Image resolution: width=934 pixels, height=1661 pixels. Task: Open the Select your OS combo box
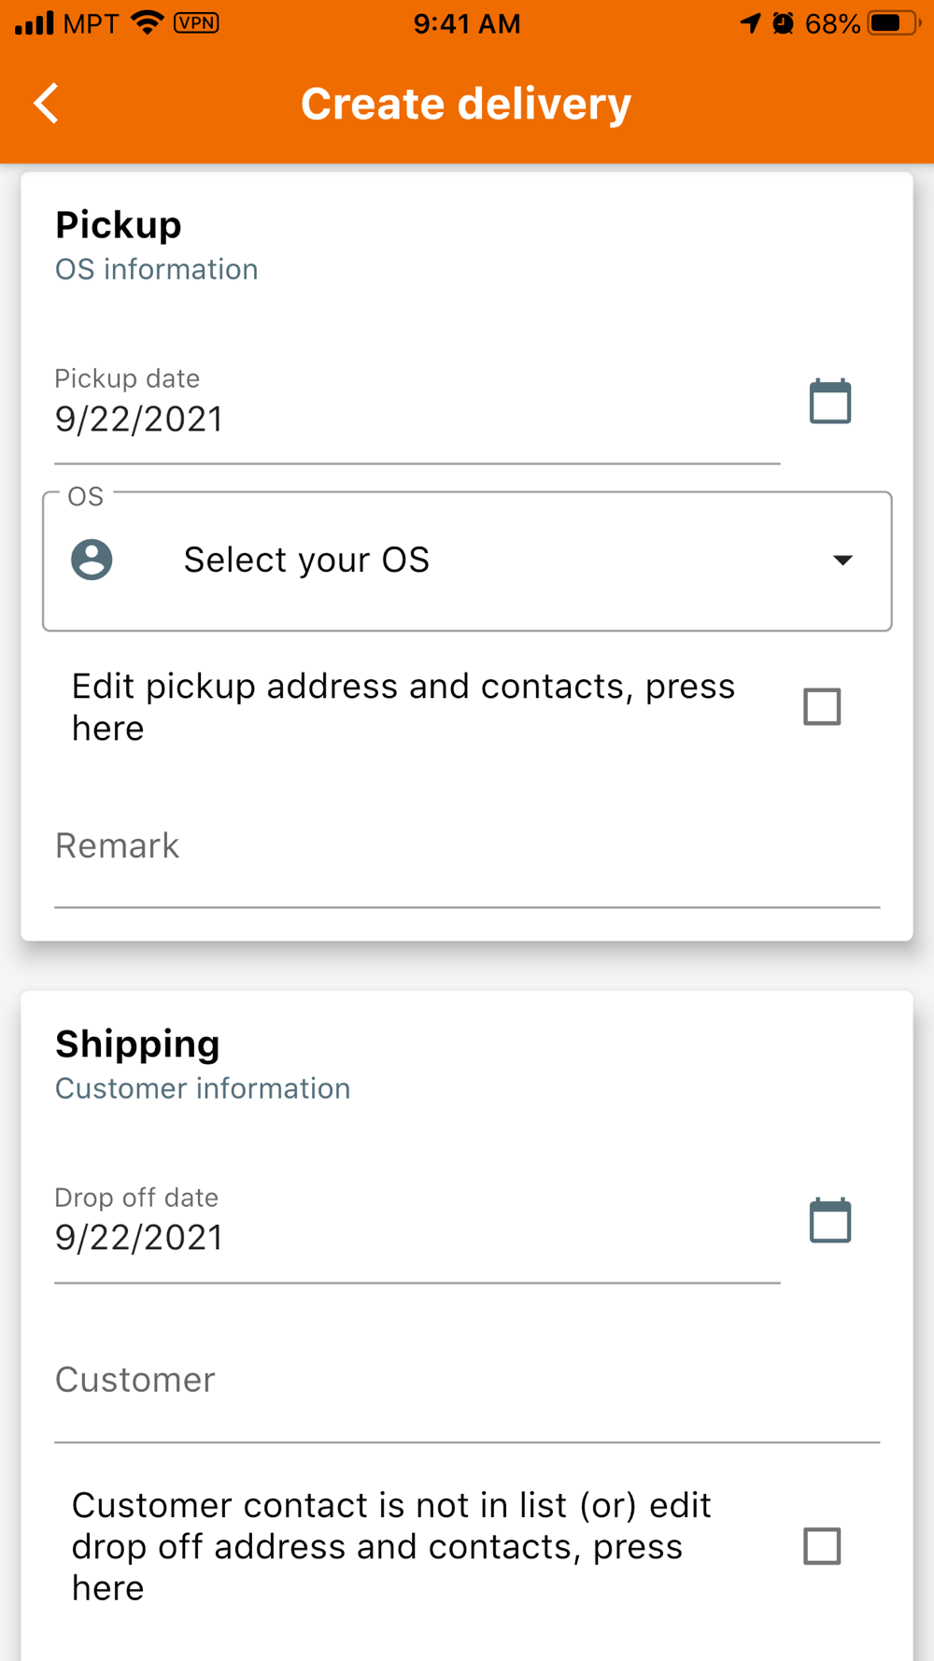(467, 561)
